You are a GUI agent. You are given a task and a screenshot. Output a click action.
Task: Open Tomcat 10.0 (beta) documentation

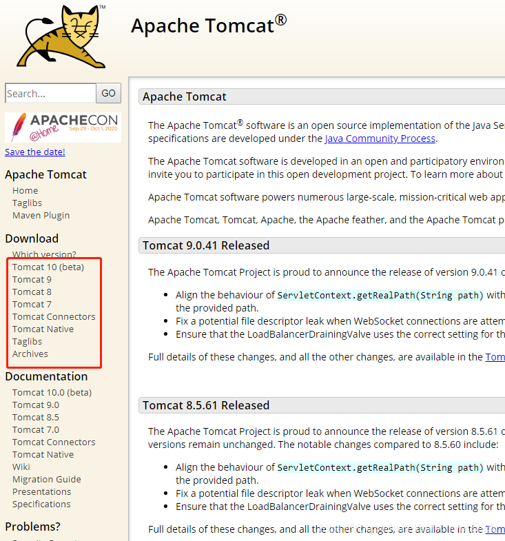[x=52, y=393]
